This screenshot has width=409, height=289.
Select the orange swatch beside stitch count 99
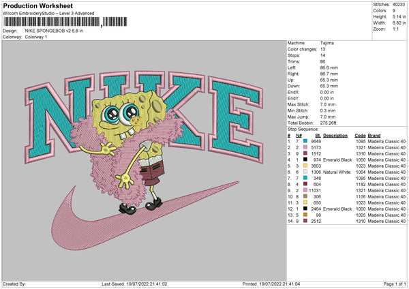click(x=305, y=215)
